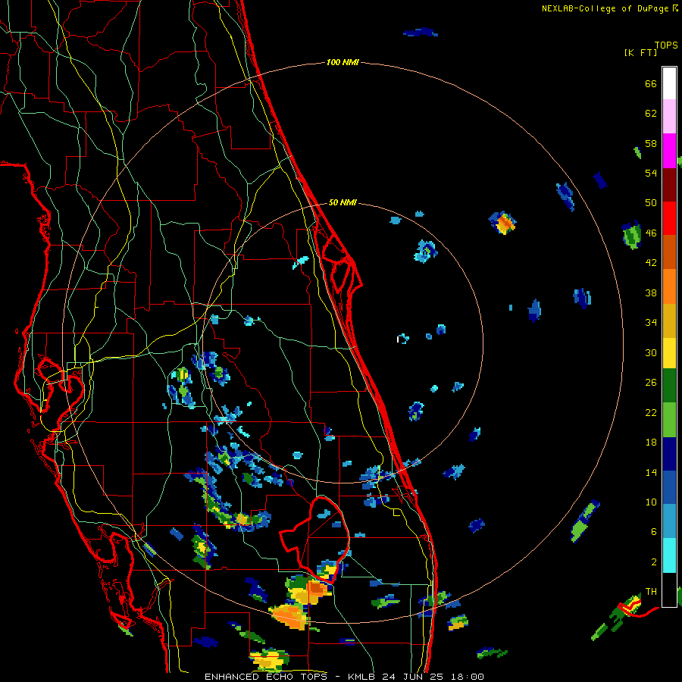Click the 66 legend value
Screen dimensions: 682x682
651,84
